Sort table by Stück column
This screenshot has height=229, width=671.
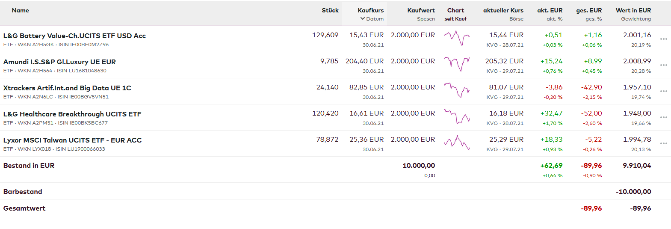pyautogui.click(x=330, y=10)
